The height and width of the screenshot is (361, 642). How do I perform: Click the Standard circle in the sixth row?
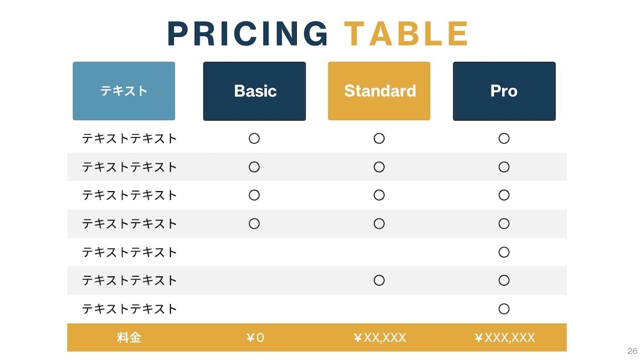click(379, 280)
